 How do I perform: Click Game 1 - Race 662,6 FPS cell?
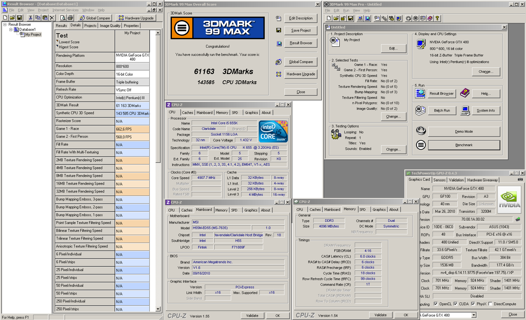click(x=132, y=129)
